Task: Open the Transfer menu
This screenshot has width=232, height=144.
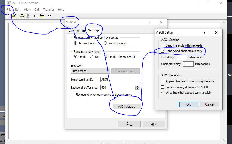Action: click(48, 9)
